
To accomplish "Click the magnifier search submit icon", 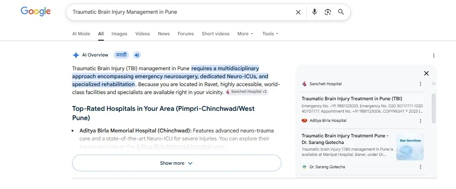I will coord(341,12).
